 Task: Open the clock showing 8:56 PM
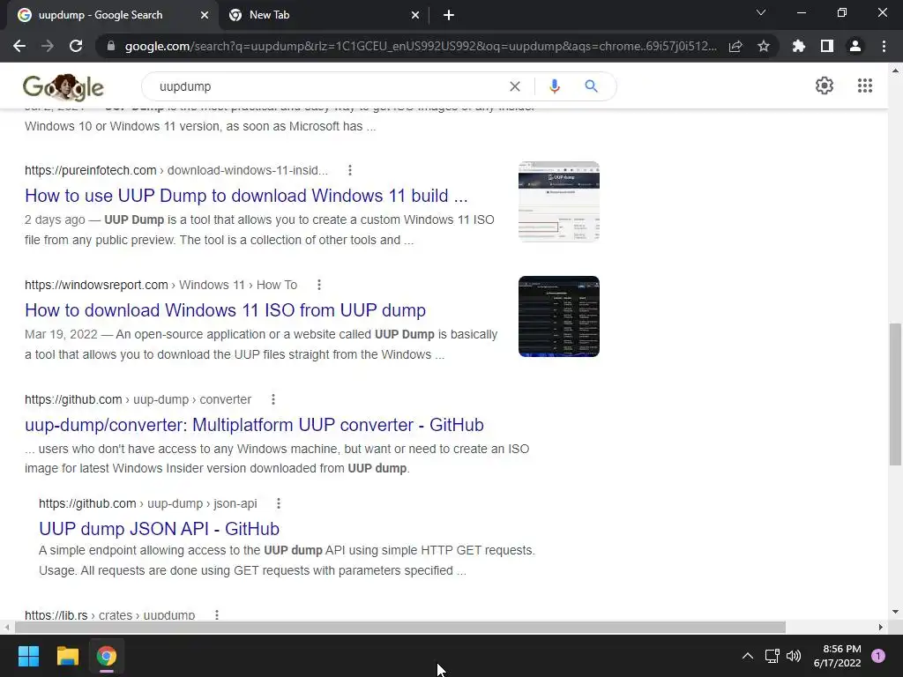838,656
